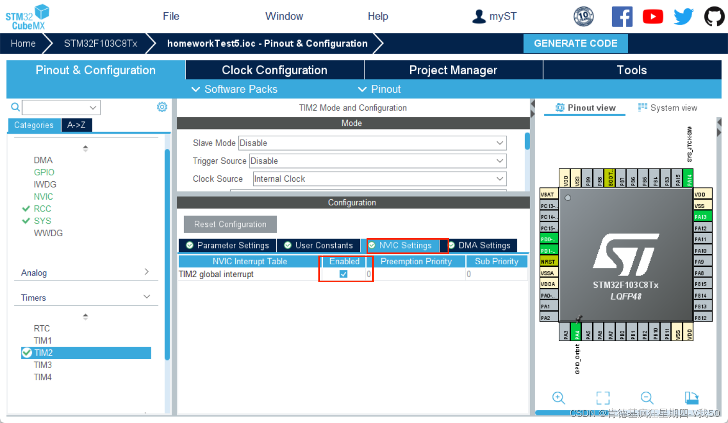Switch to Project Manager tab
This screenshot has width=728, height=423.
453,70
